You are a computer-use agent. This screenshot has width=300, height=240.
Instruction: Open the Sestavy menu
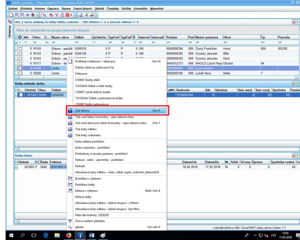(40, 8)
